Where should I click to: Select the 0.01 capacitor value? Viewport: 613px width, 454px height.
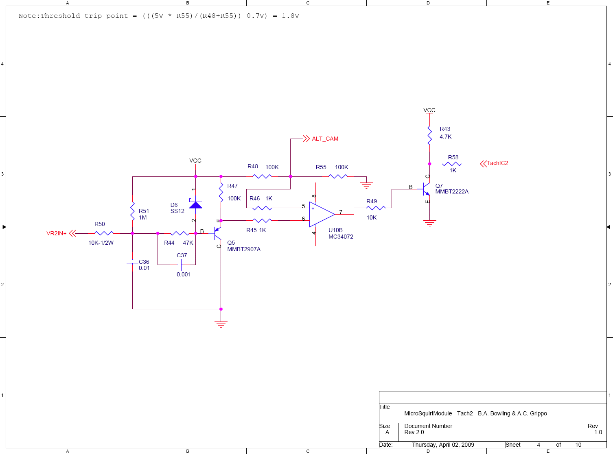coord(144,268)
